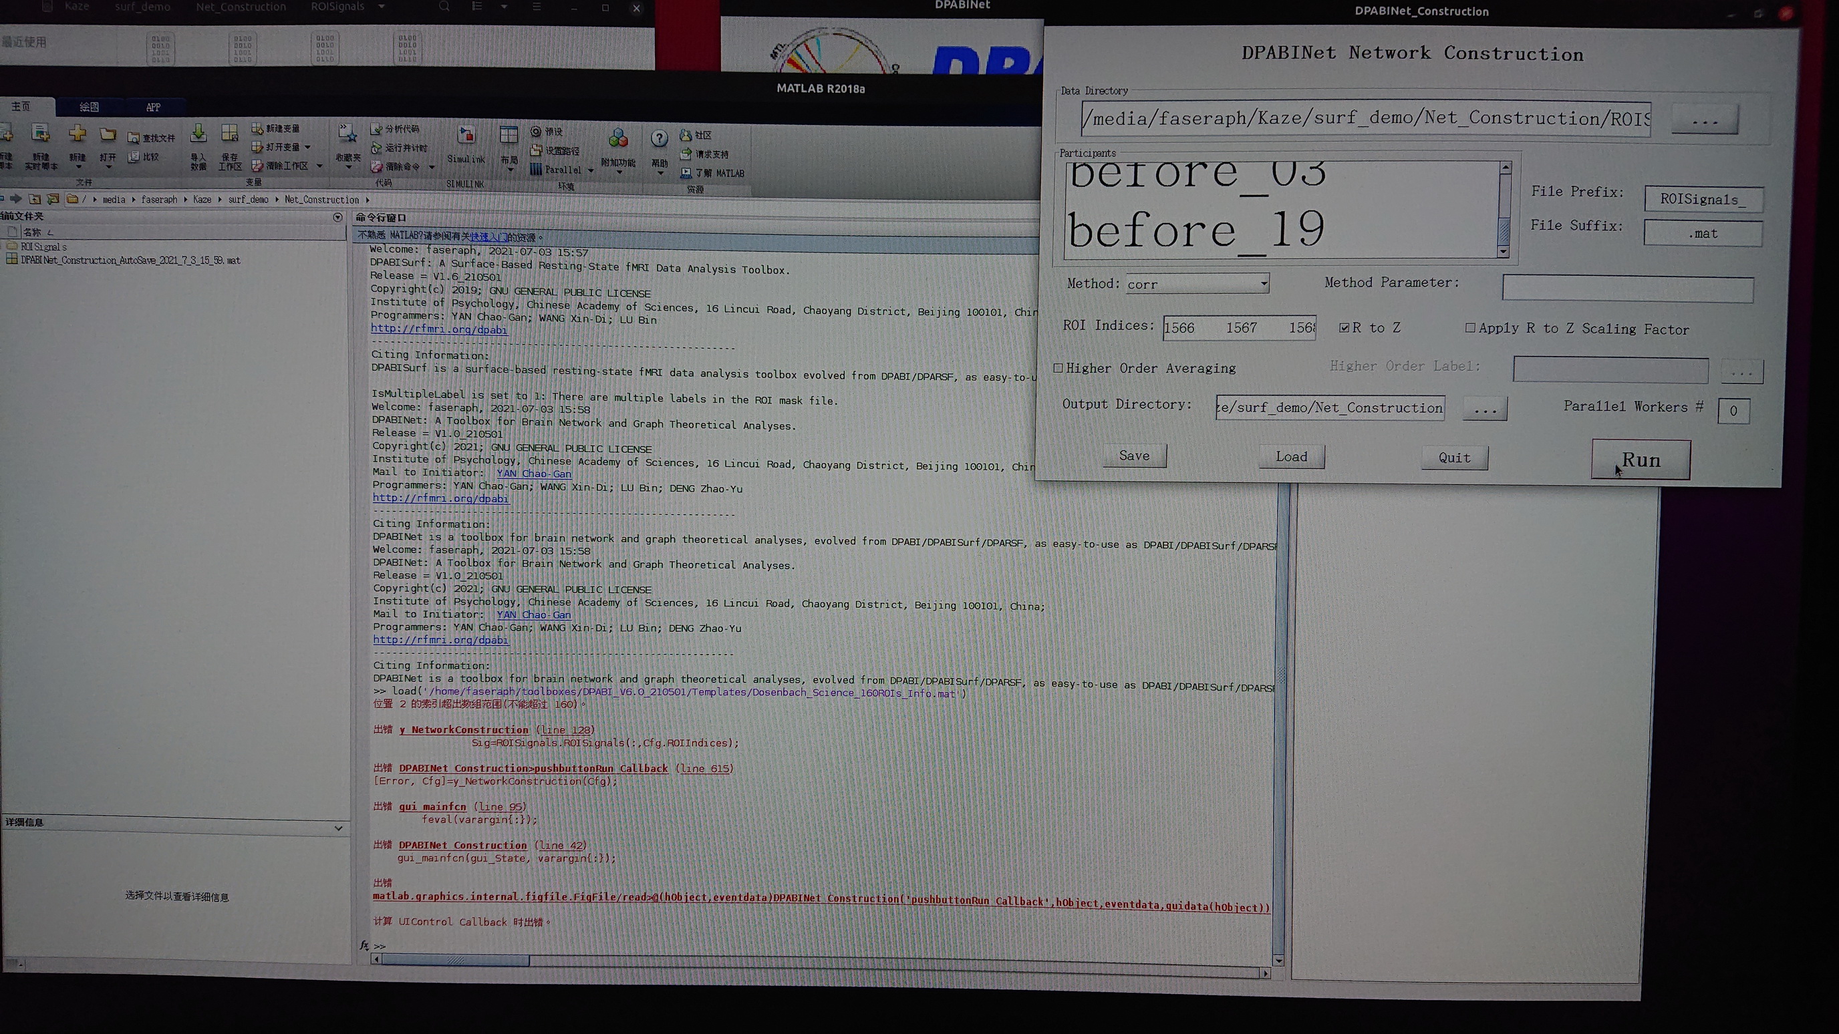The height and width of the screenshot is (1034, 1839).
Task: Click New Variable (新建变量) icon
Action: 257,128
